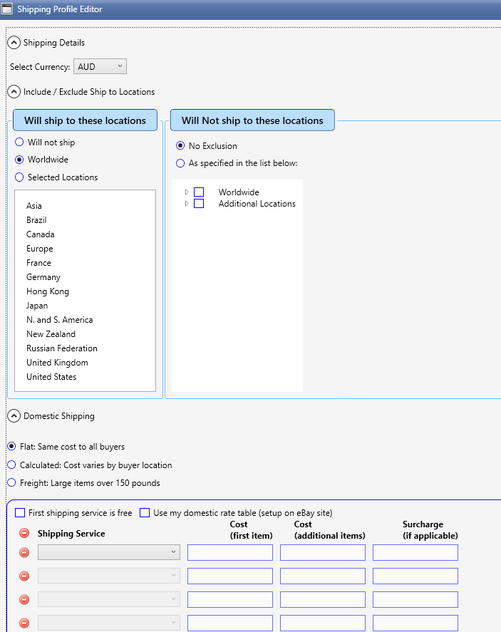
Task: Open the second Shipping Service dropdown
Action: pos(109,576)
